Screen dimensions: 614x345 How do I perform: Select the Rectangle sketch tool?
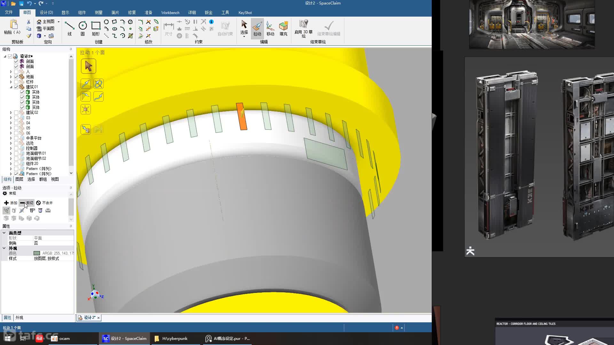[x=96, y=28]
